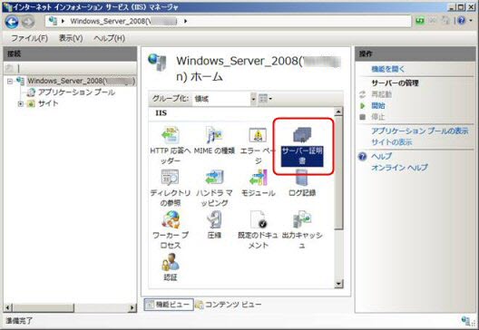Click the status bar network icon
The image size is (479, 330).
point(466,321)
